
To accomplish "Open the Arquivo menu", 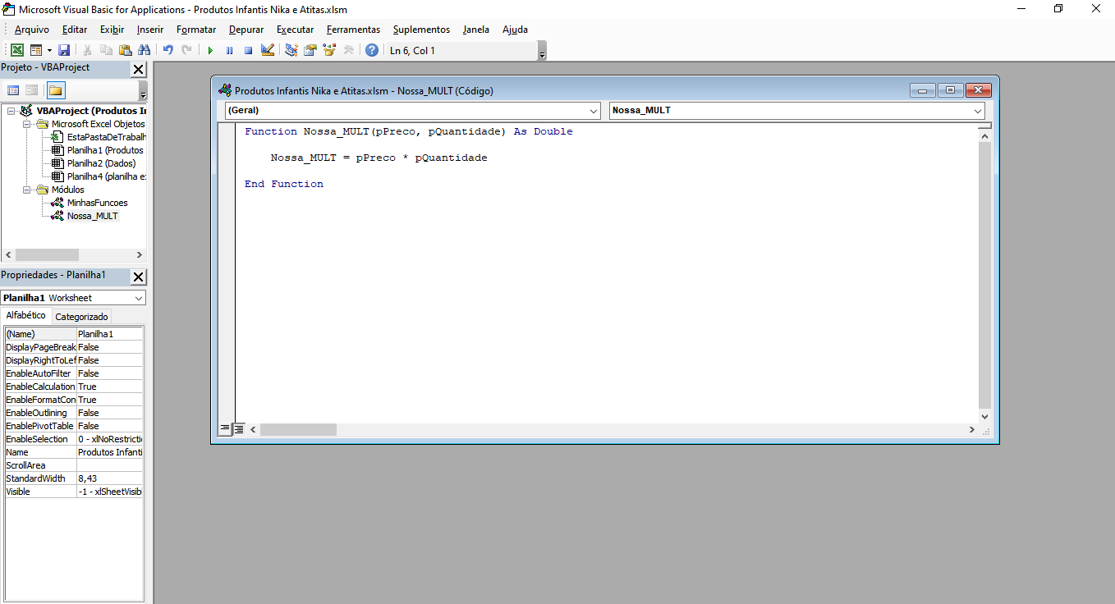I will point(31,30).
